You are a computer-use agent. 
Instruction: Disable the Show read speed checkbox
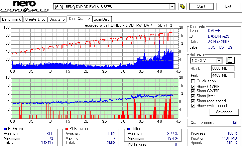point(193,101)
